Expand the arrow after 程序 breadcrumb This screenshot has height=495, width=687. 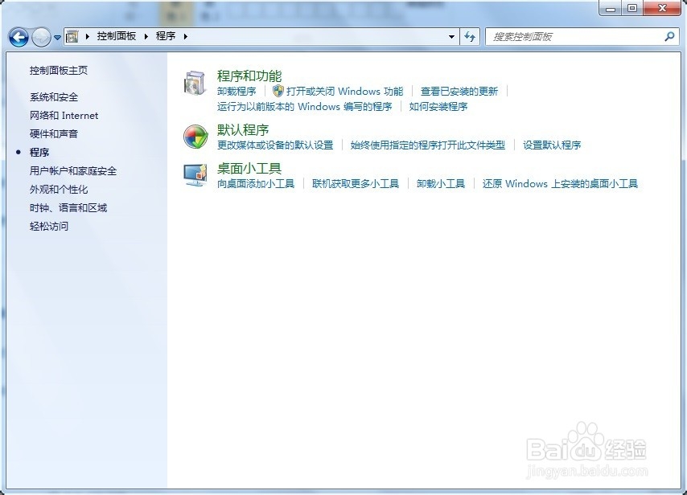(x=186, y=36)
